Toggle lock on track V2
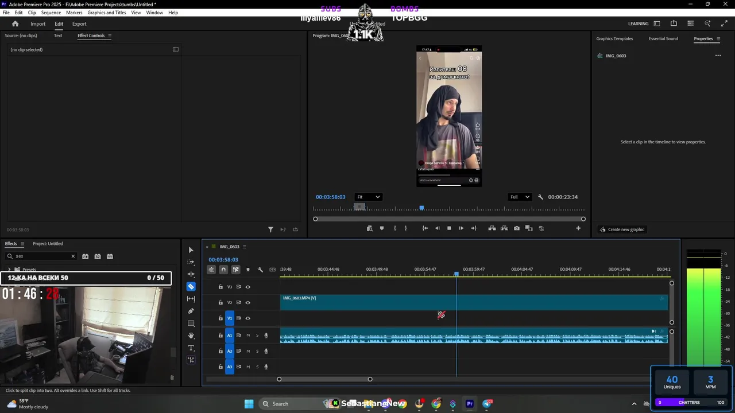The image size is (735, 413). tap(220, 302)
